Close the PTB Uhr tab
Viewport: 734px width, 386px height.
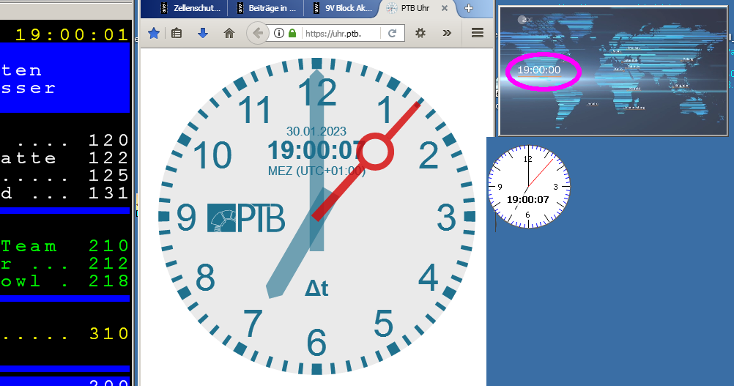(x=445, y=8)
